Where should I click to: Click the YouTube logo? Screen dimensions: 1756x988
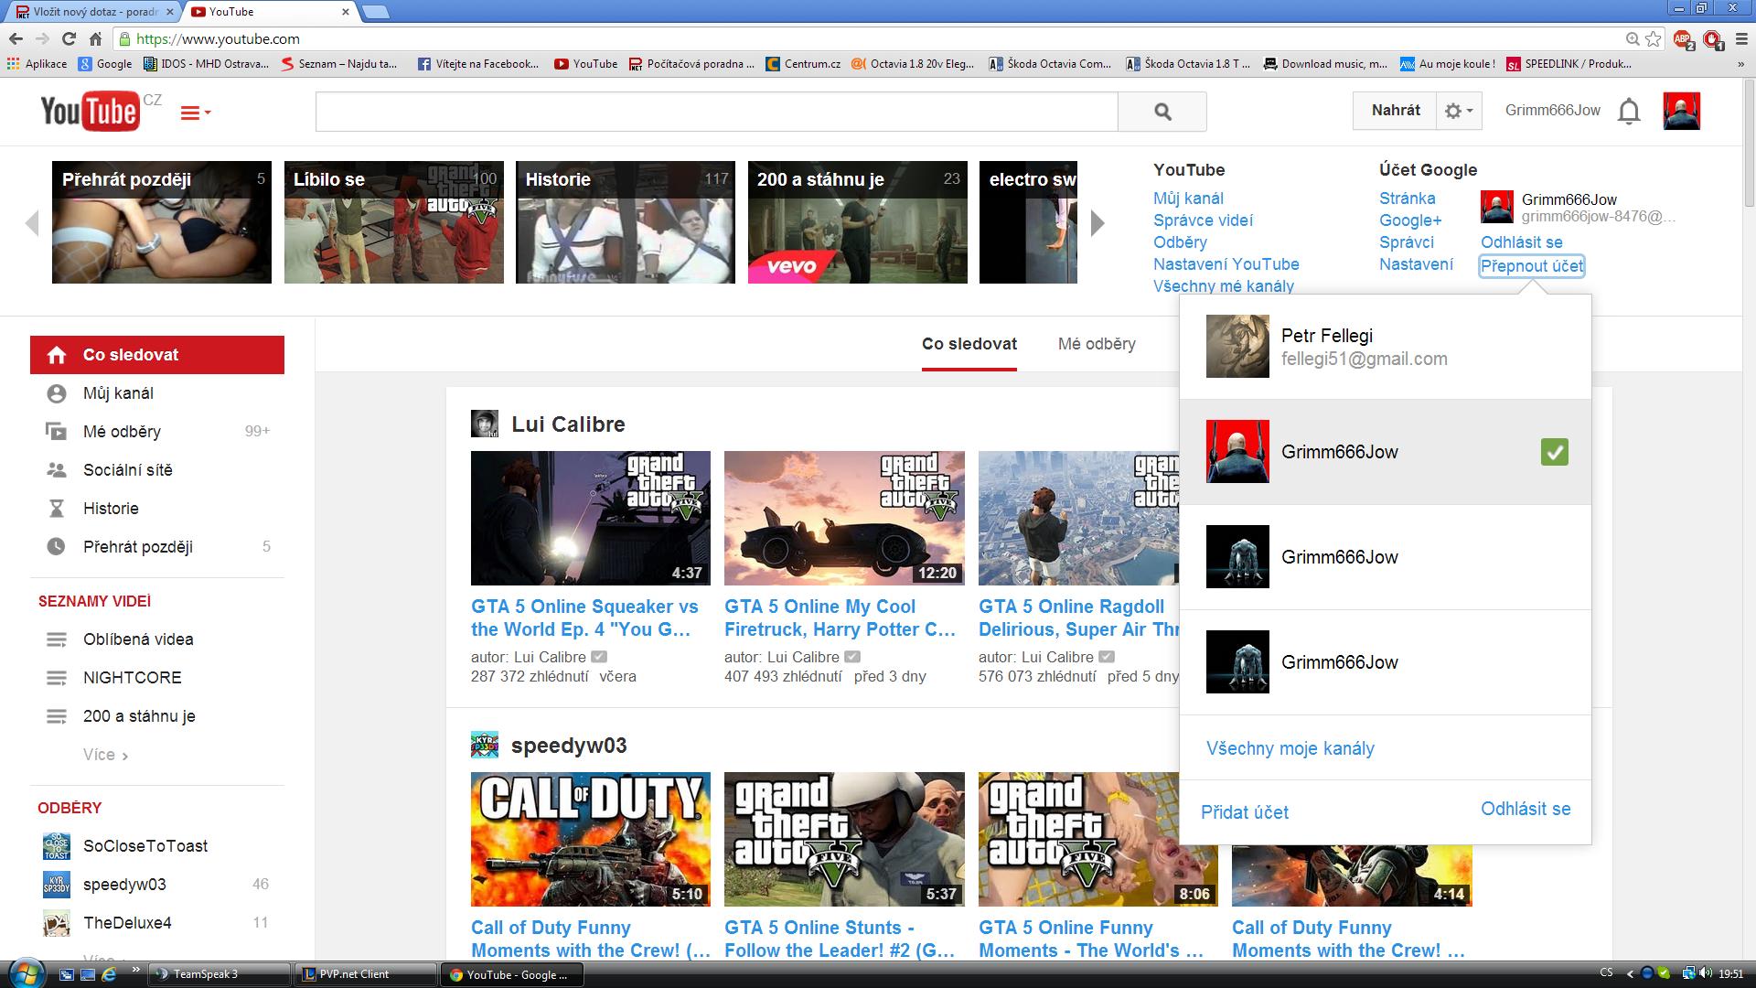point(90,112)
